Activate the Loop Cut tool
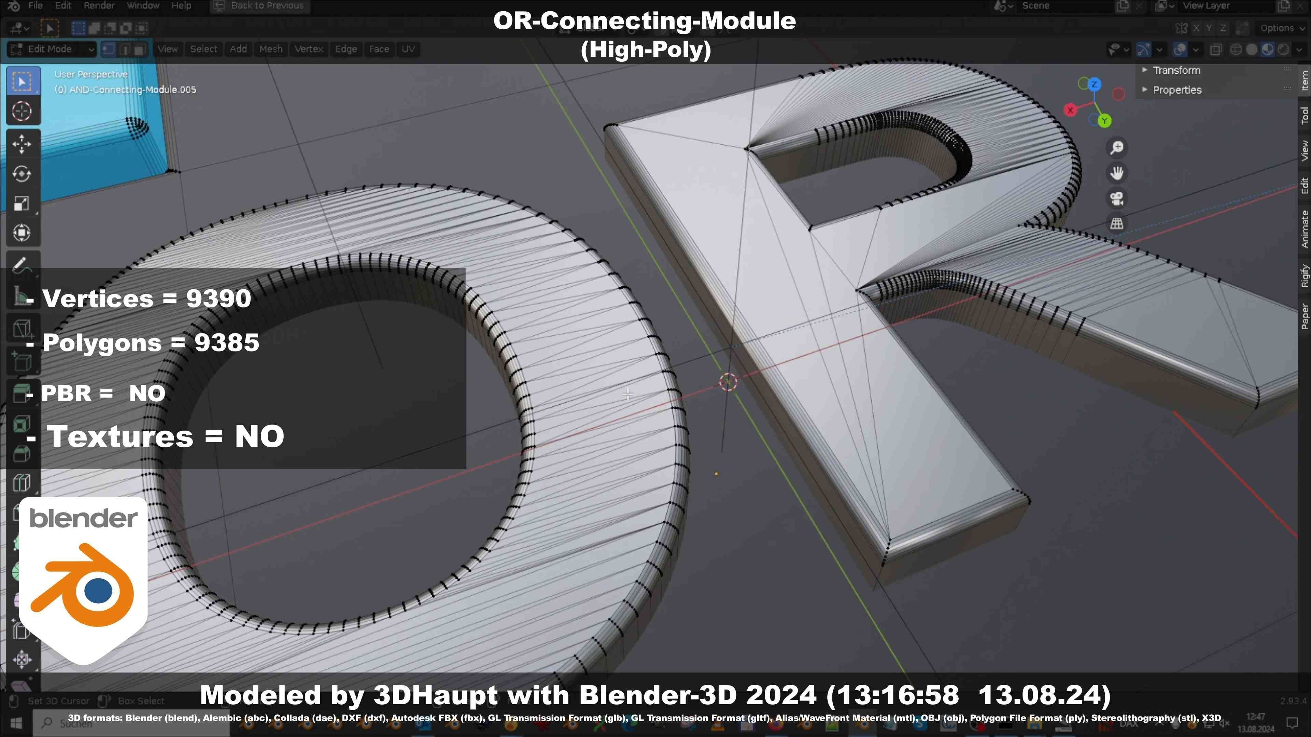This screenshot has height=737, width=1311. click(22, 483)
